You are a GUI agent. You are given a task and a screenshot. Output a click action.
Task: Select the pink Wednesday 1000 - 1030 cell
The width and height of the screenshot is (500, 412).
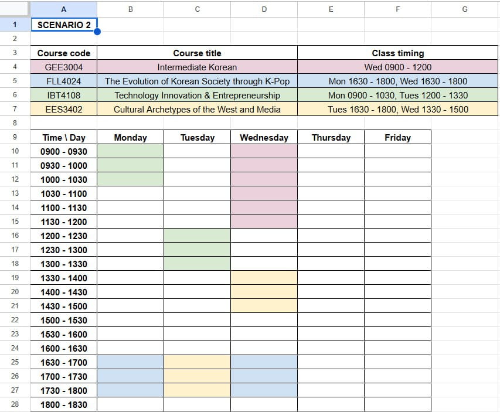point(264,179)
